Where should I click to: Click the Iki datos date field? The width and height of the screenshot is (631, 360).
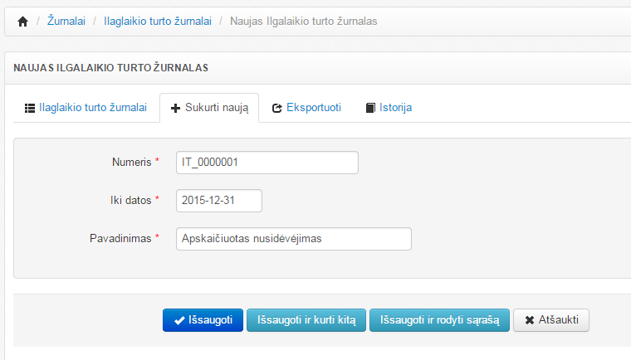click(x=219, y=201)
